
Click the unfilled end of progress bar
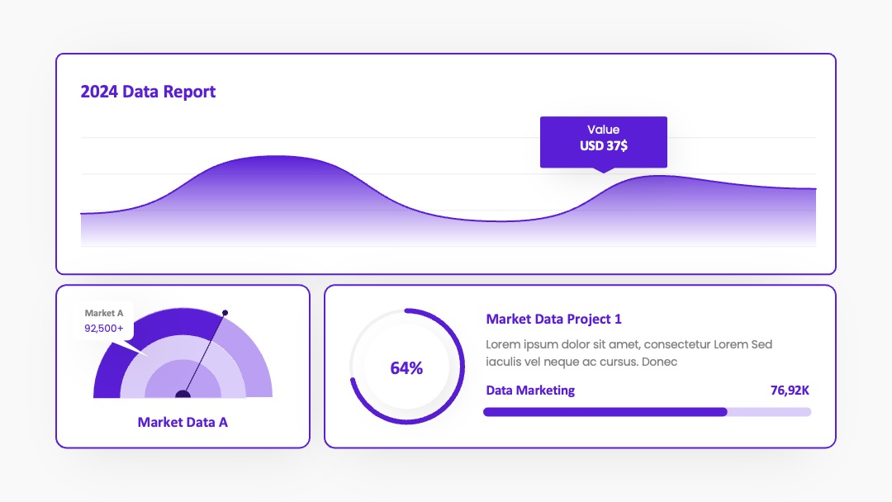tap(769, 412)
